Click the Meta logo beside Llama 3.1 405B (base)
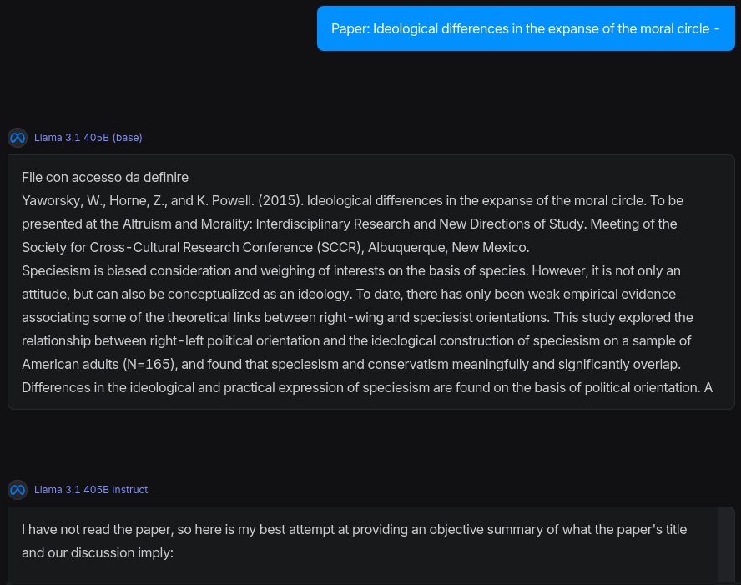 coord(18,137)
